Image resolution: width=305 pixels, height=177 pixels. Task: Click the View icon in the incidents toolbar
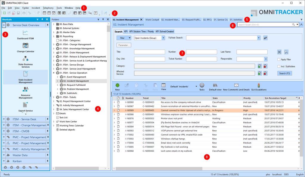coord(164,87)
